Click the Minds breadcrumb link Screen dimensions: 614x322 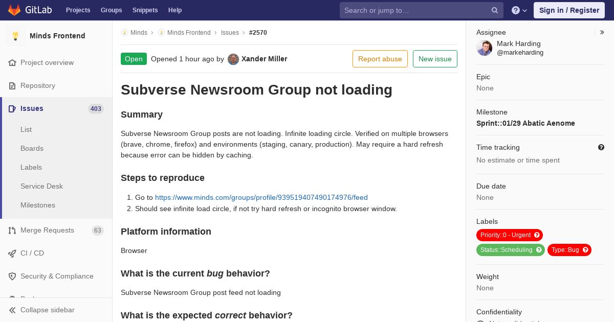point(139,32)
